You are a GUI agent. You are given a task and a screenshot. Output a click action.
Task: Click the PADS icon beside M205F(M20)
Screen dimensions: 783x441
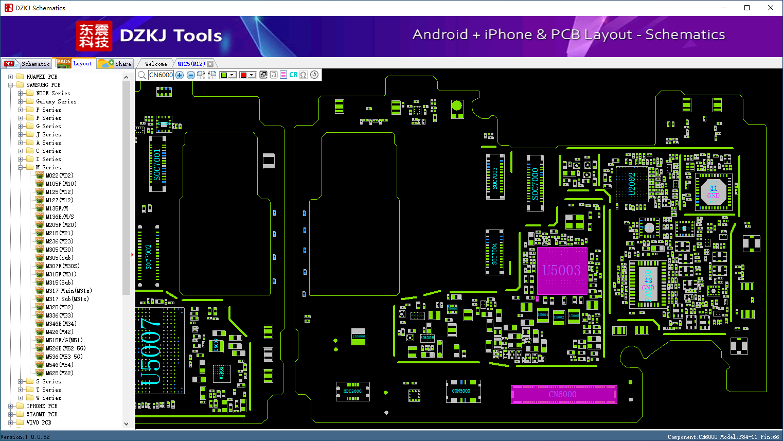(x=40, y=225)
